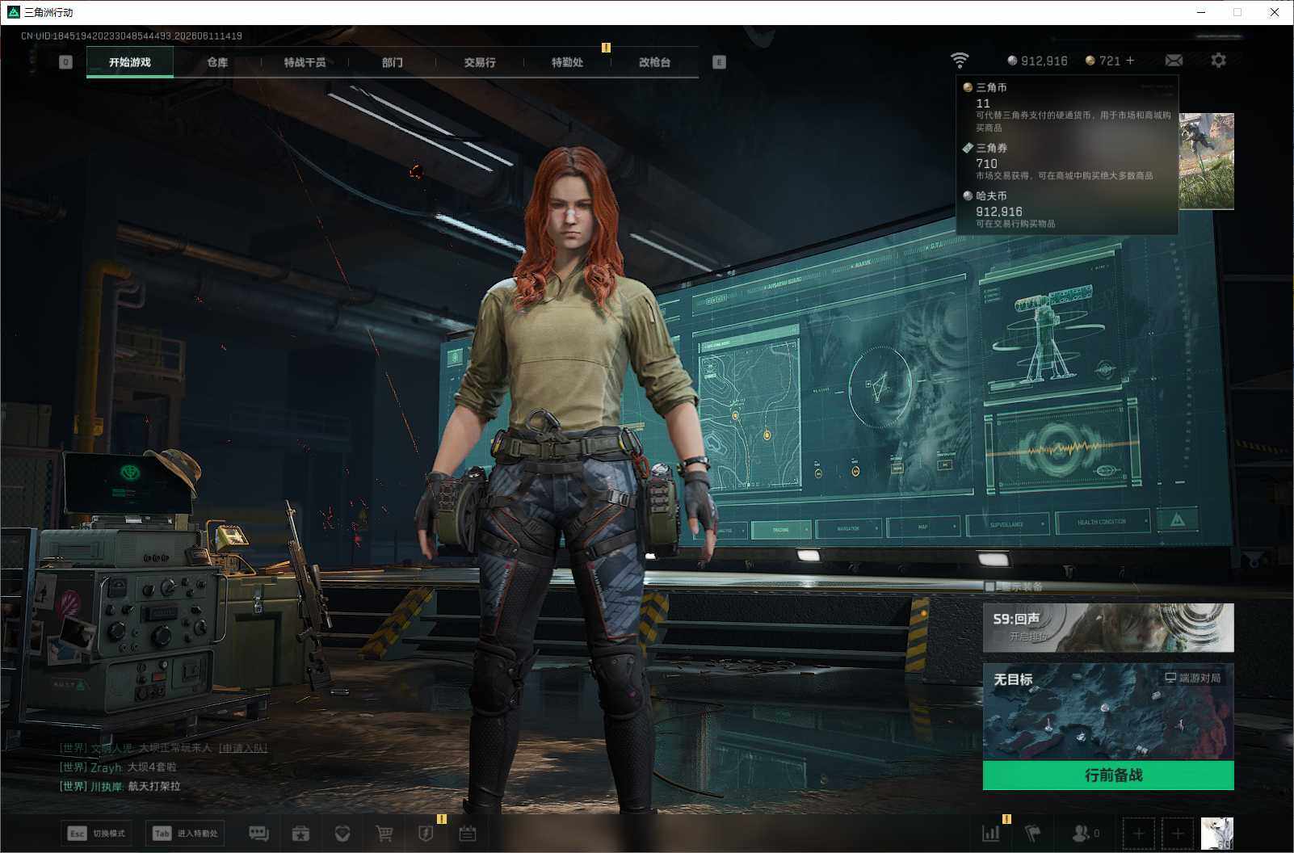Viewport: 1294px width, 853px height.
Task: Click the flags icon in bottom bar
Action: (1033, 833)
